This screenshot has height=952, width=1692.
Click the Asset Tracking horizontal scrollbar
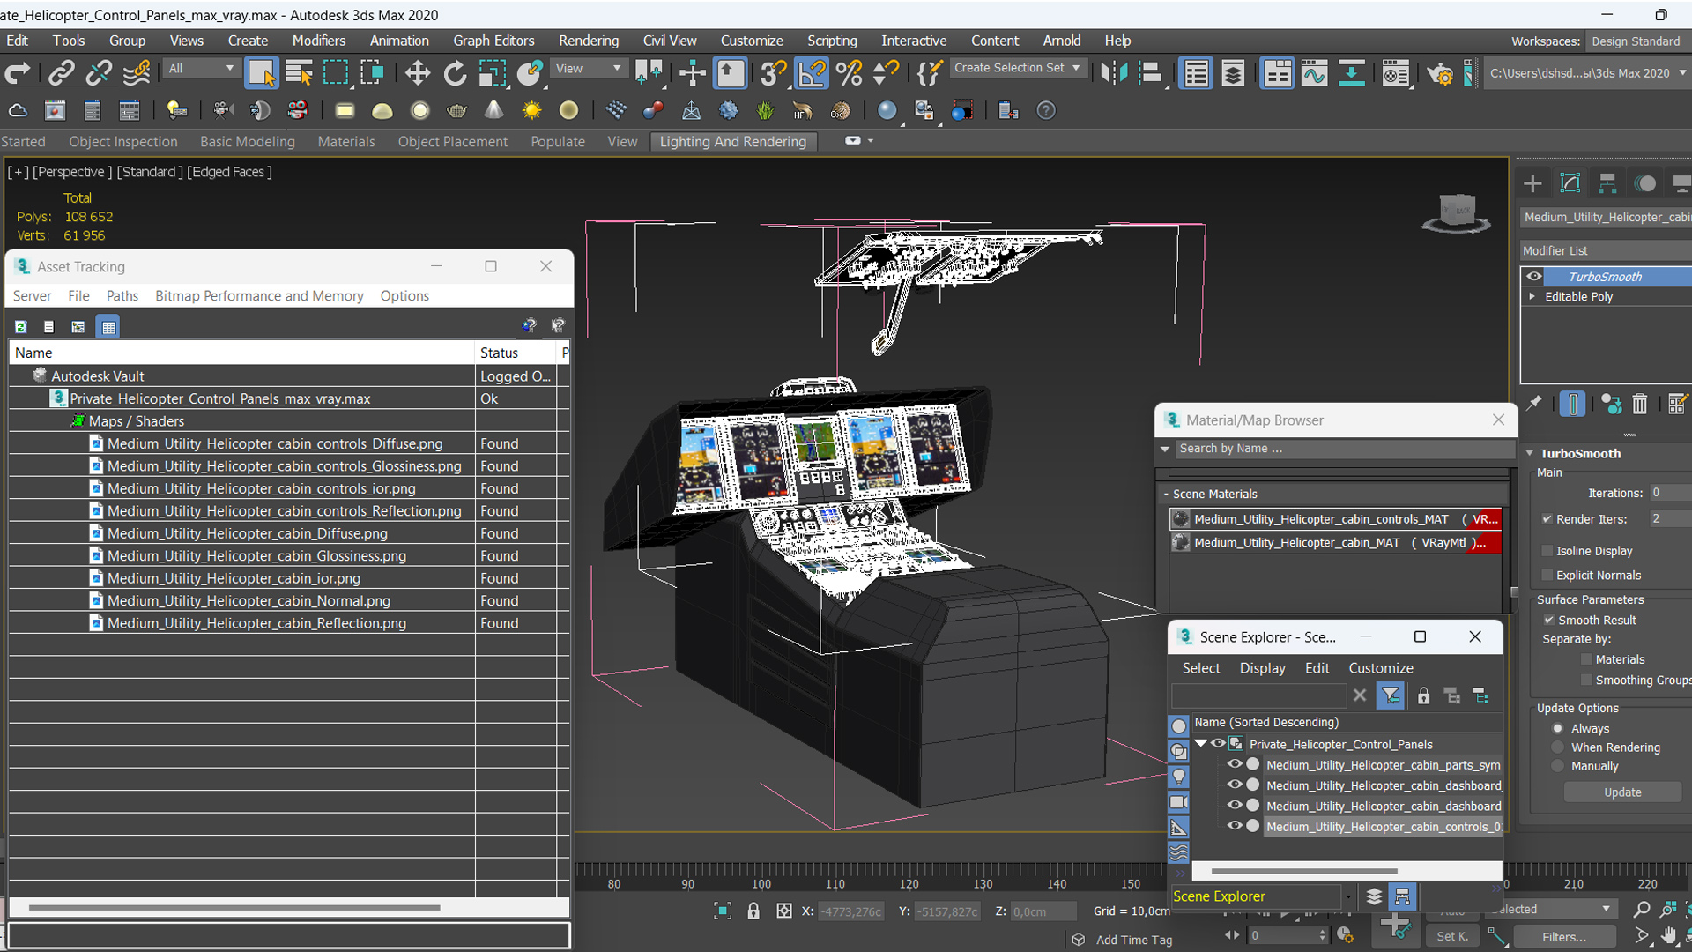tap(234, 907)
